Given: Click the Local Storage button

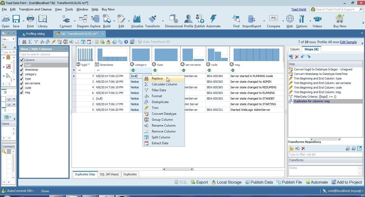Looking at the screenshot, I should tap(226, 182).
